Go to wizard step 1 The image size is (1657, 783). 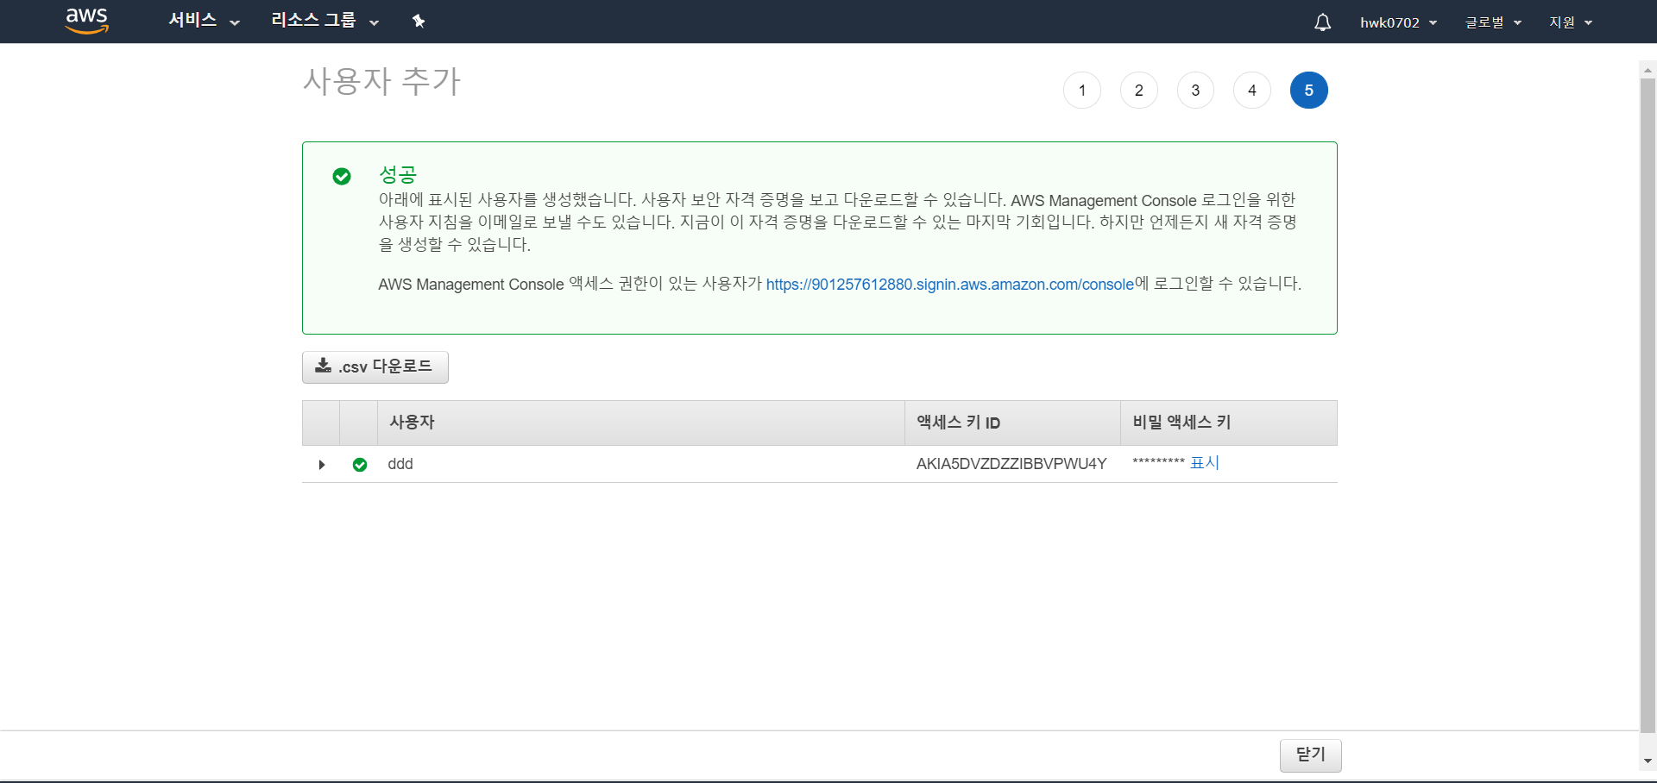tap(1082, 91)
